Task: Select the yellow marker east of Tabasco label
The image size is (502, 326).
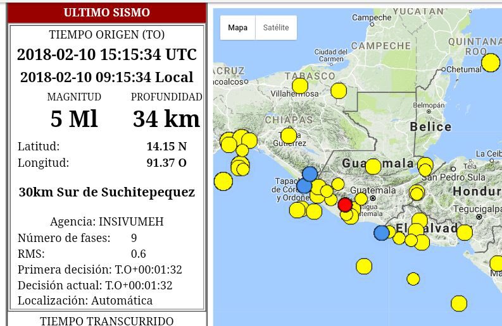Action: (339, 91)
